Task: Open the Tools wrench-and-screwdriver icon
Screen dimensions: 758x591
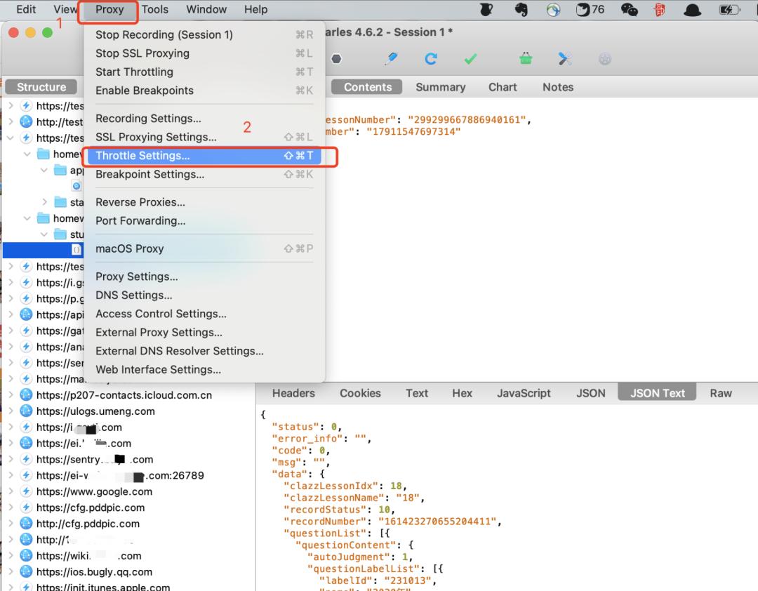Action: 565,59
